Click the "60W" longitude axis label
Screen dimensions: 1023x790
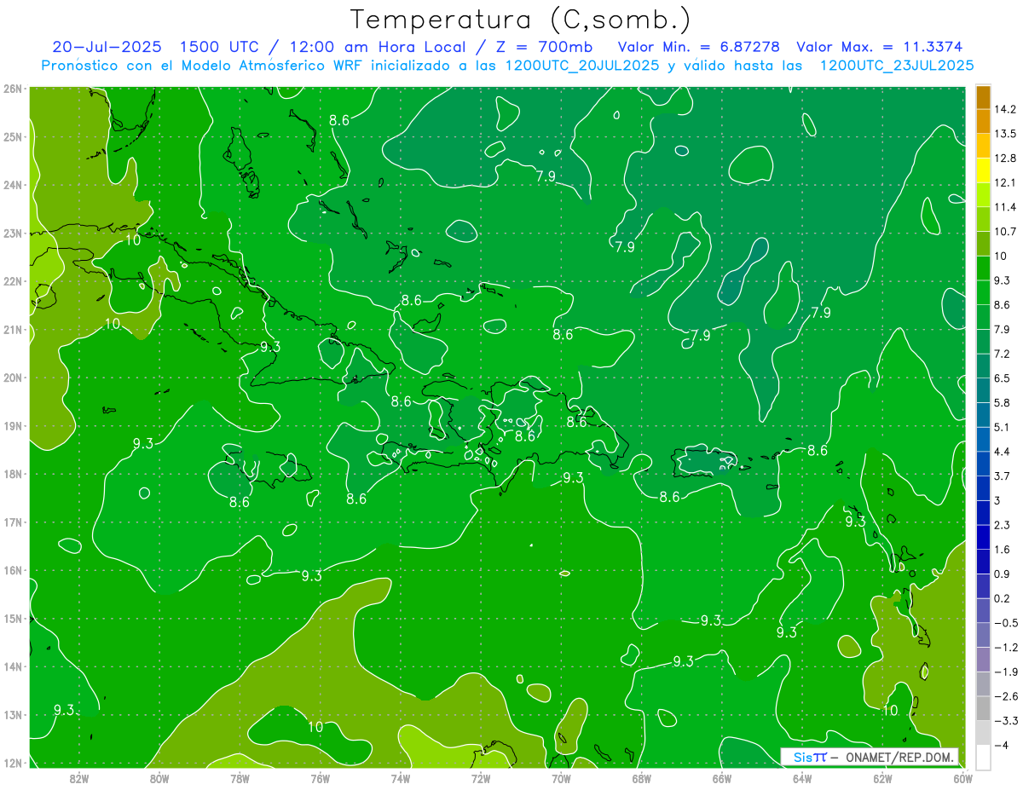962,778
